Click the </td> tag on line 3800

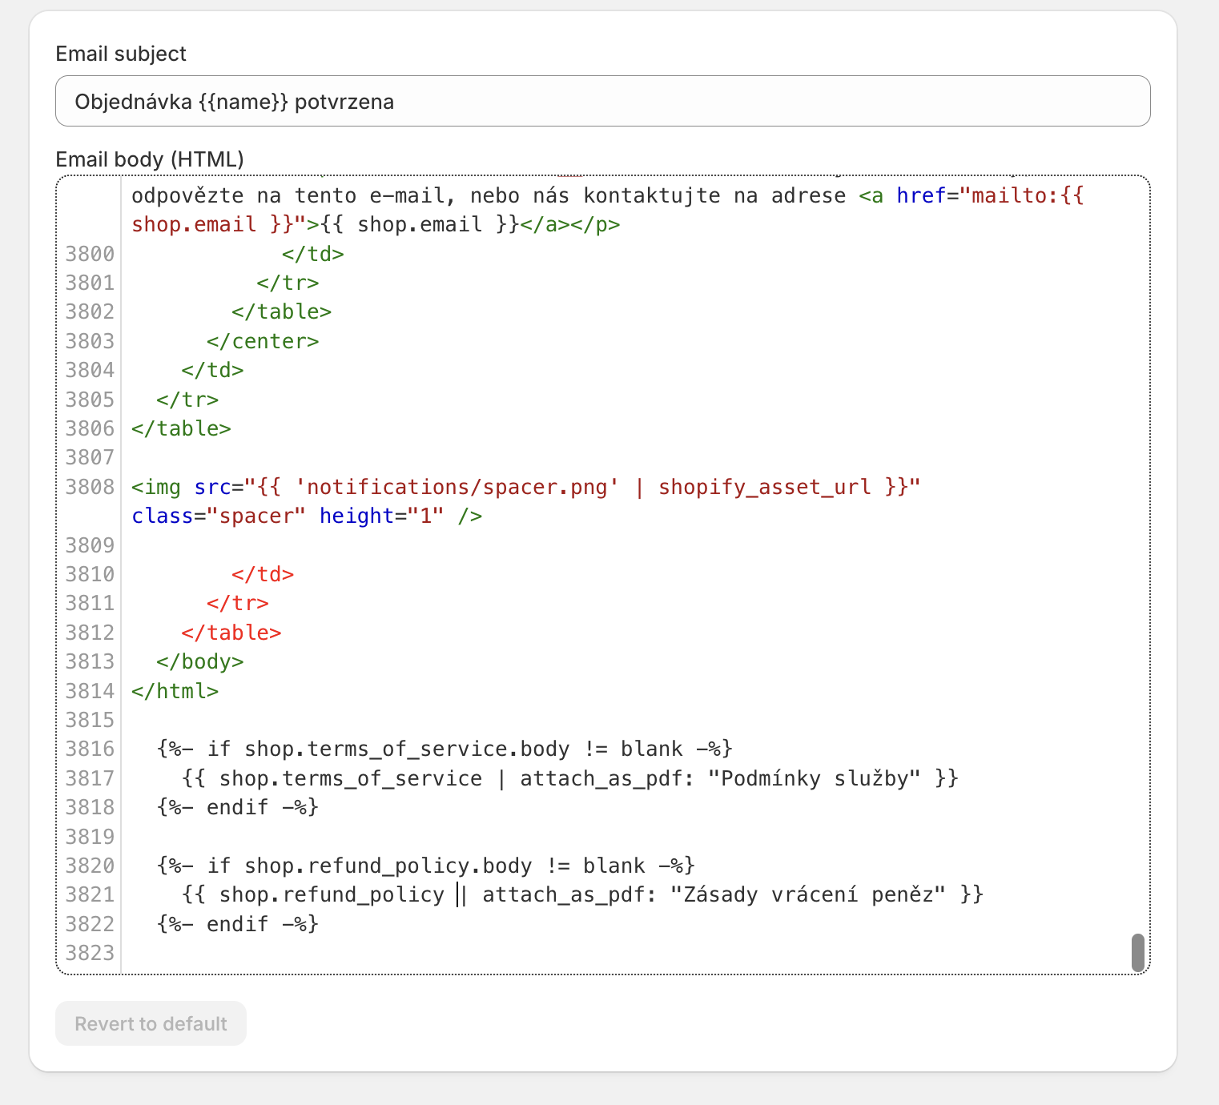[313, 254]
